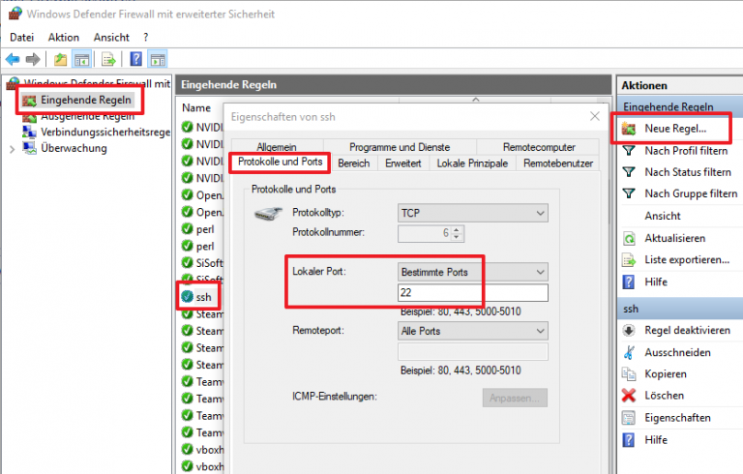
Task: Switch to Programme und Dienste tab
Action: click(x=400, y=147)
